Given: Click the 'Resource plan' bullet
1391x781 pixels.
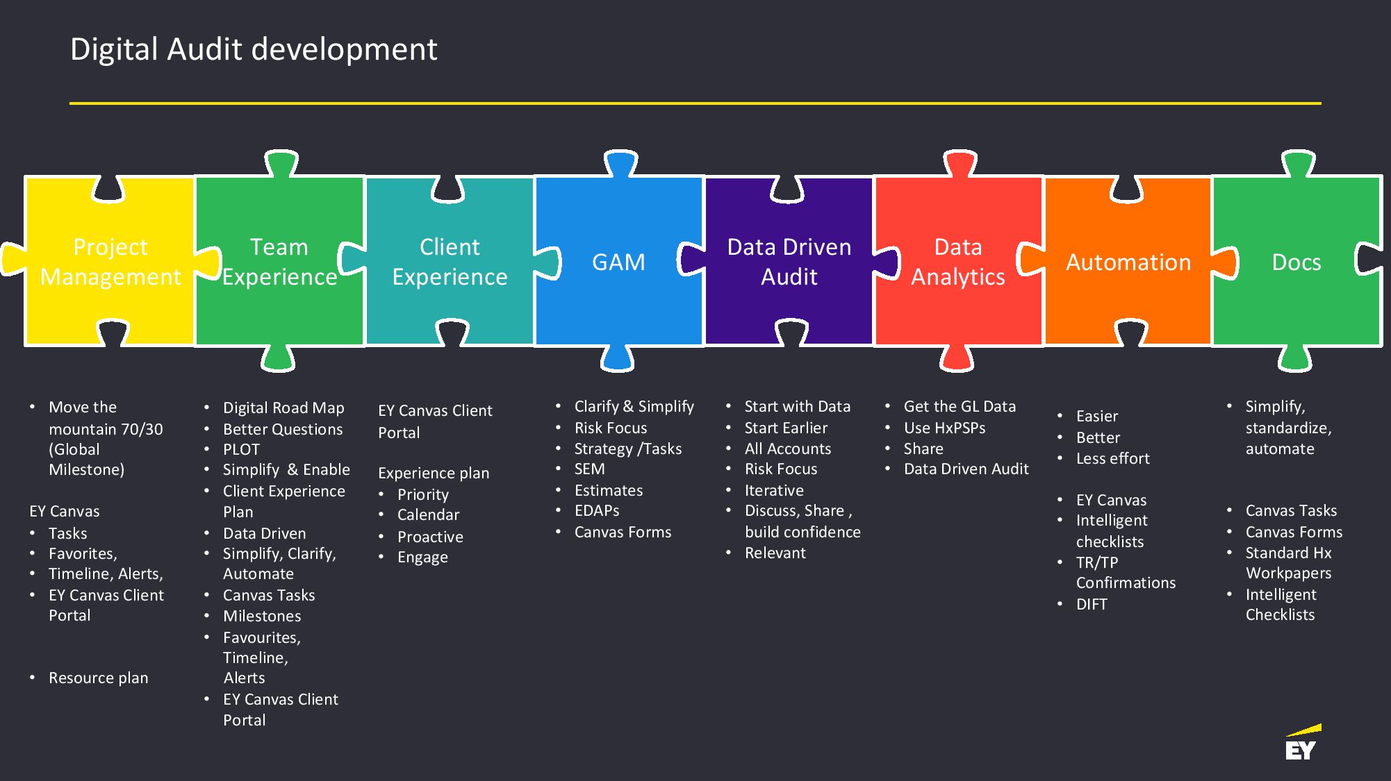Looking at the screenshot, I should (98, 678).
